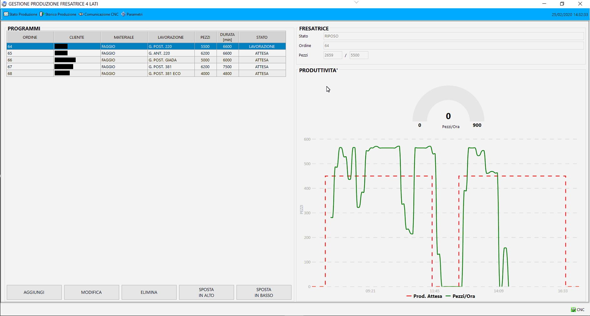Select order row 67
The width and height of the screenshot is (590, 316).
[x=146, y=67]
